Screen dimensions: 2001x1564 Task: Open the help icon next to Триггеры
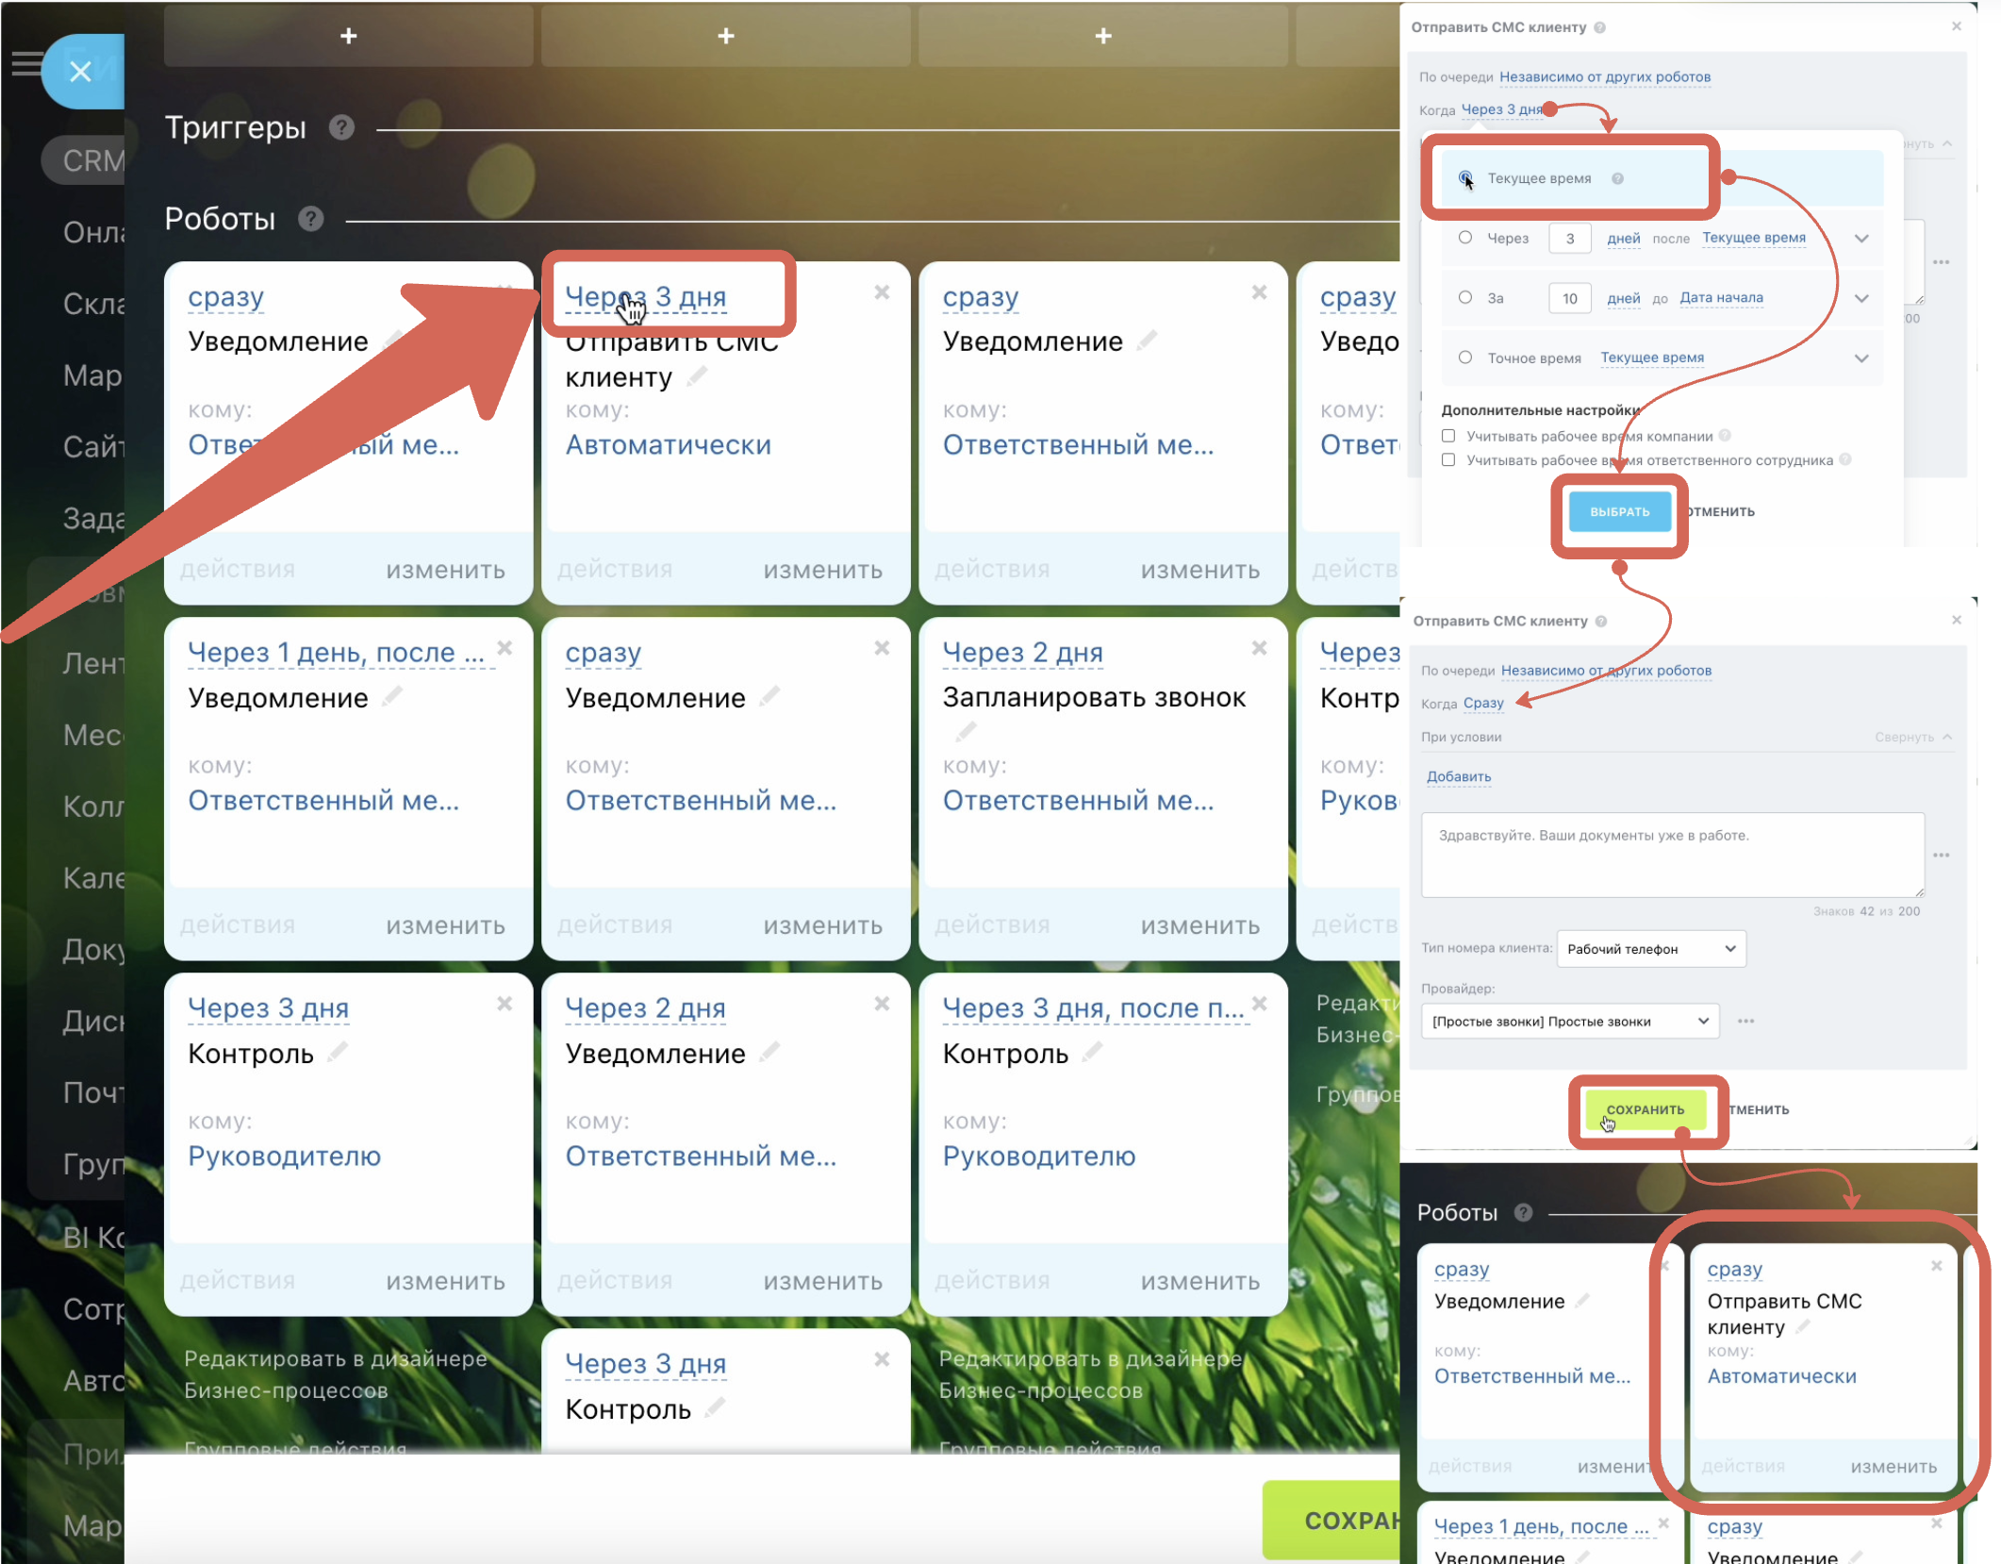pyautogui.click(x=341, y=126)
